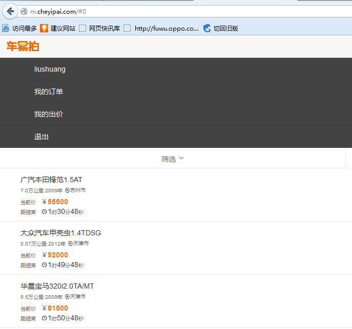Click the ￥92000 current price
The width and height of the screenshot is (352, 329).
tap(55, 255)
